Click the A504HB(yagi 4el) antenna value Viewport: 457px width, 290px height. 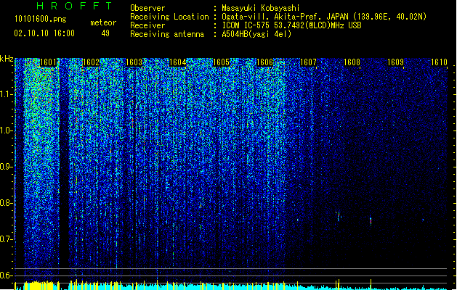coord(256,34)
